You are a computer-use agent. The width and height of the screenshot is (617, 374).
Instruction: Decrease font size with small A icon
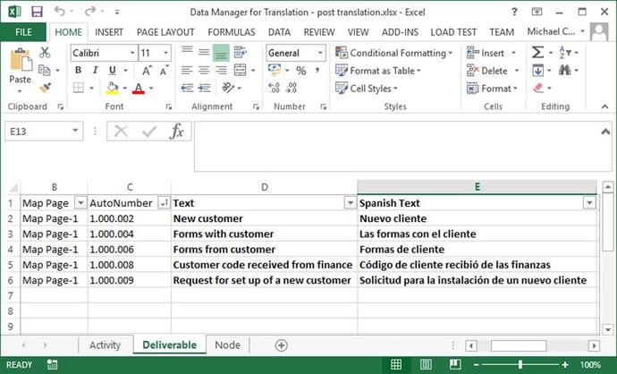coord(165,71)
